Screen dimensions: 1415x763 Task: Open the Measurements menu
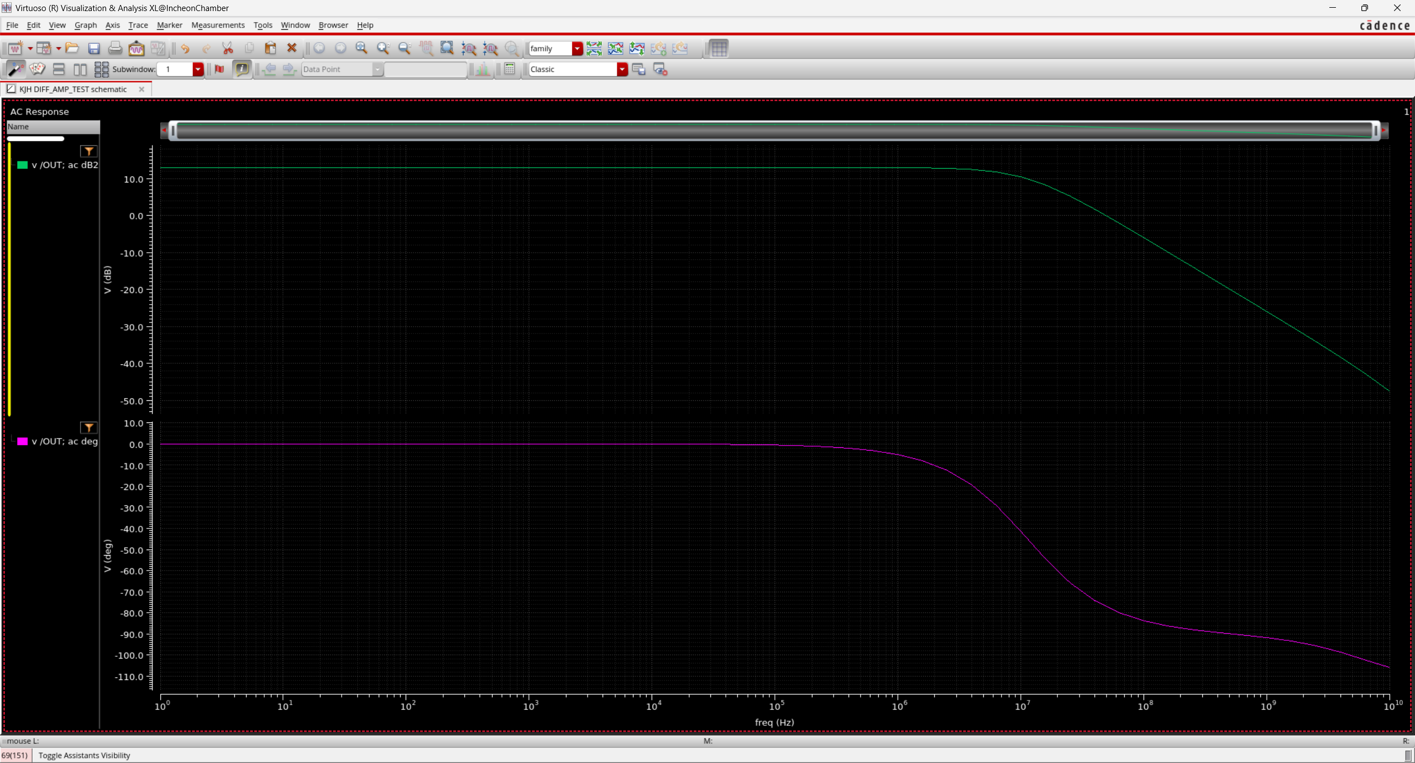point(218,25)
